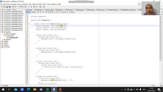This screenshot has width=163, height=92.
Task: Click the Open Project toolbar icon
Action: point(7,7)
